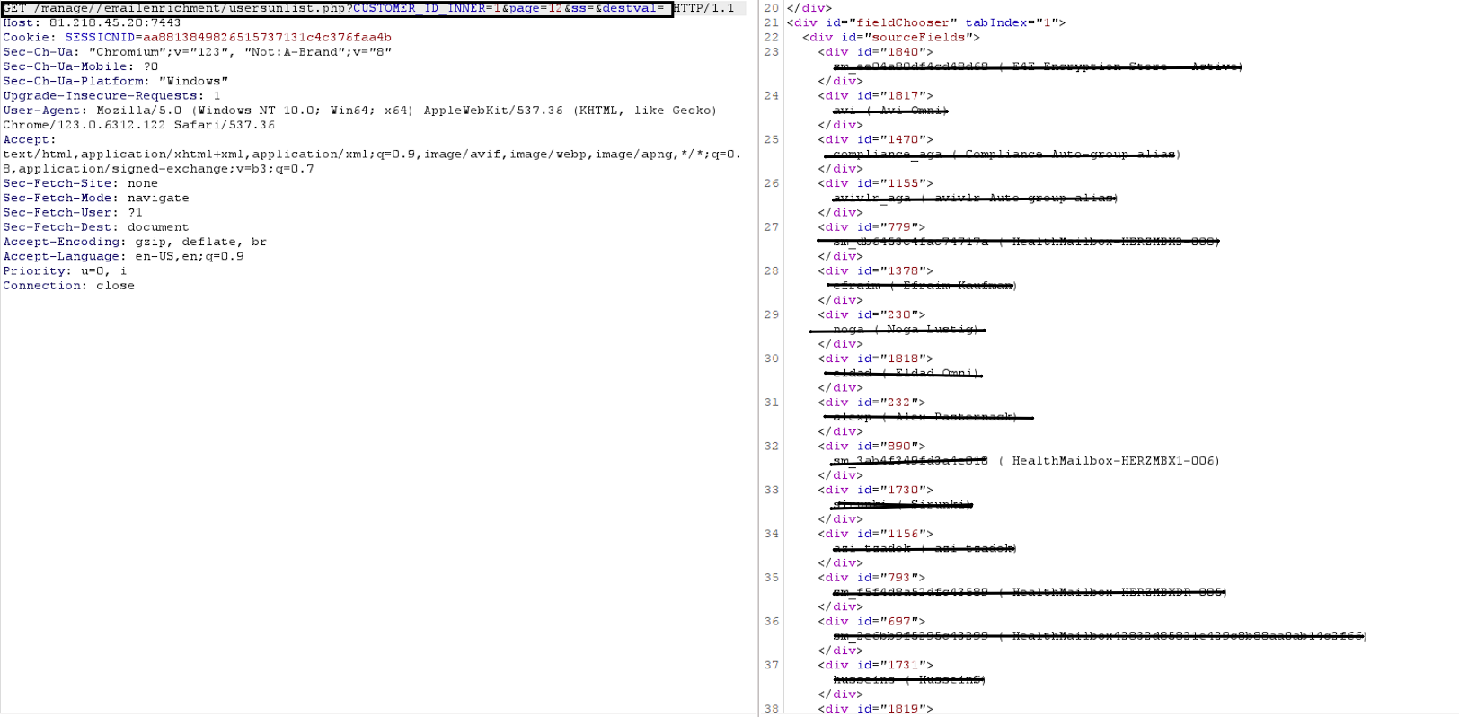This screenshot has width=1459, height=717.
Task: Click the Sec-Fetch-User: ?1 header
Action: pos(73,212)
